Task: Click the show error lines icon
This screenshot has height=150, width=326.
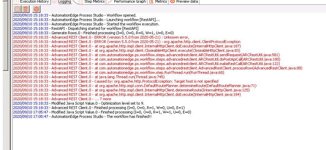Action: [x=17, y=9]
